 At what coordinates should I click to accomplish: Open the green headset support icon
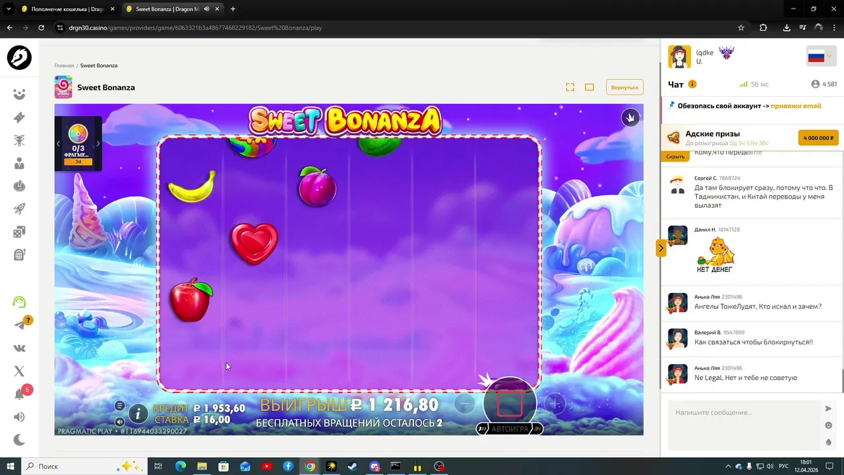pyautogui.click(x=19, y=302)
